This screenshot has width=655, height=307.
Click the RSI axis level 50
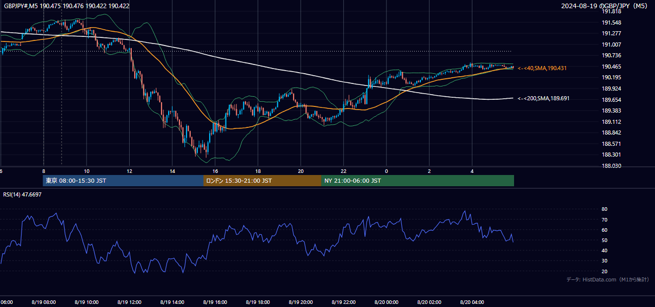click(605, 240)
